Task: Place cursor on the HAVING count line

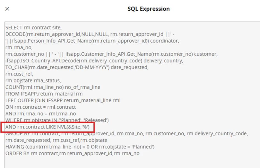Action: 80,147
